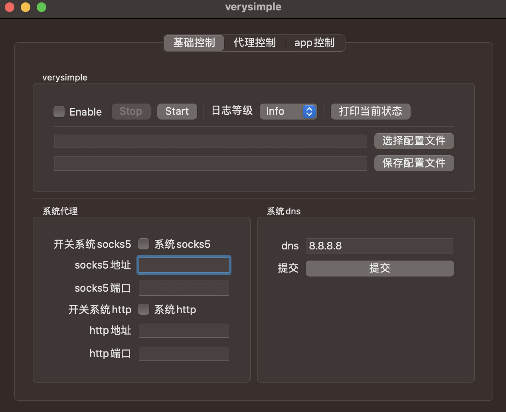Toggle the 系统socks5 checkbox
The width and height of the screenshot is (506, 412).
pyautogui.click(x=144, y=244)
